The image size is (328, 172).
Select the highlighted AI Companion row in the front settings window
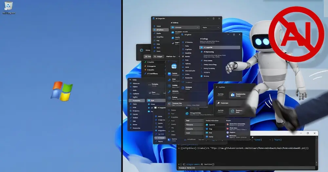pos(220,47)
